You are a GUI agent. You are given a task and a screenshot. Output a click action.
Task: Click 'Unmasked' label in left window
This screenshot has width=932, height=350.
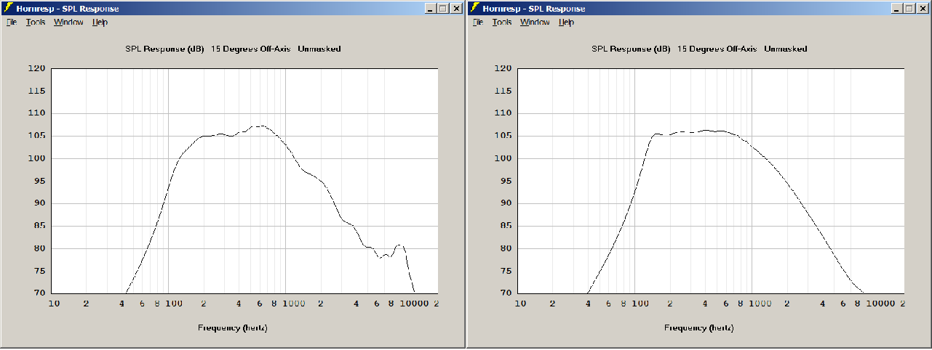click(x=319, y=49)
